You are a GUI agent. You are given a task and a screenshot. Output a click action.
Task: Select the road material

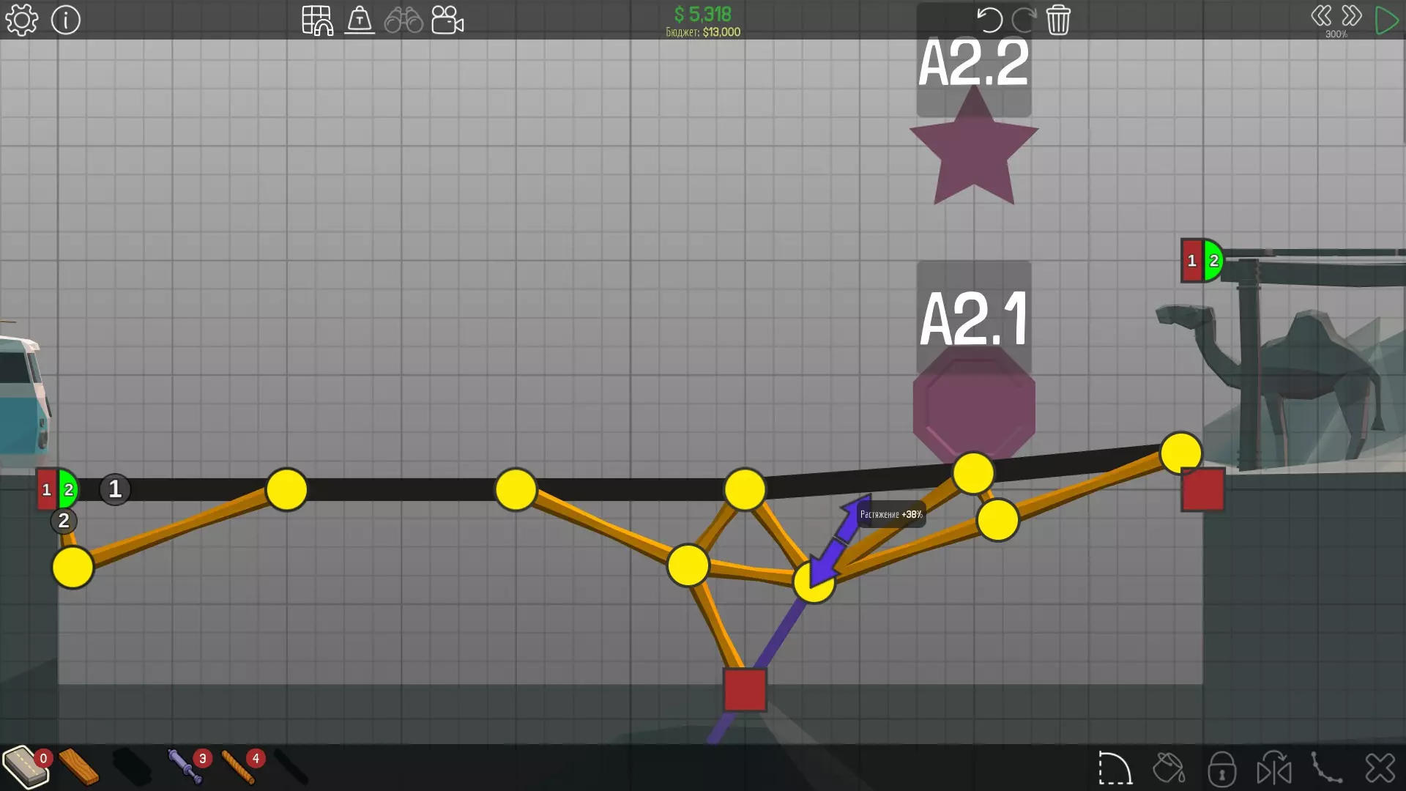pyautogui.click(x=25, y=767)
